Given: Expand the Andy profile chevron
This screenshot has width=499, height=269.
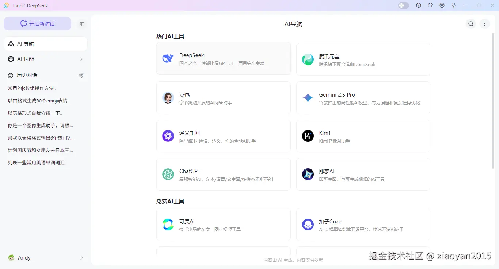Looking at the screenshot, I should click(81, 258).
